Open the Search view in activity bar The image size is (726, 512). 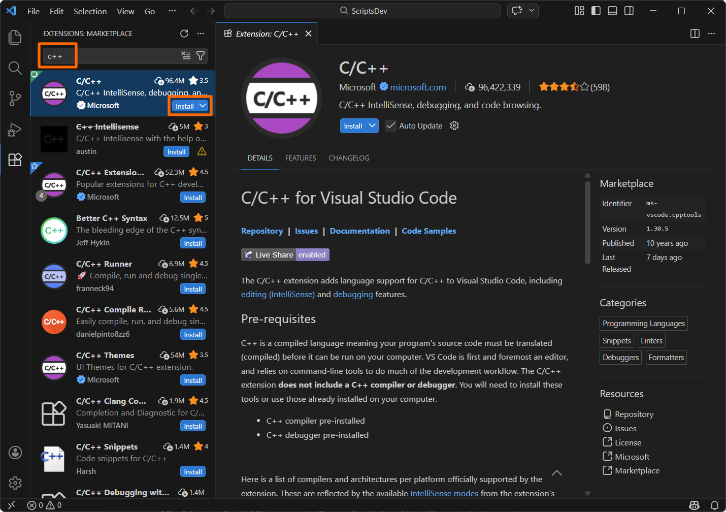(15, 68)
